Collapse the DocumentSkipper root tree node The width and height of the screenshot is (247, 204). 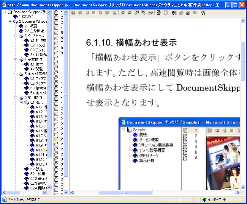(4, 12)
